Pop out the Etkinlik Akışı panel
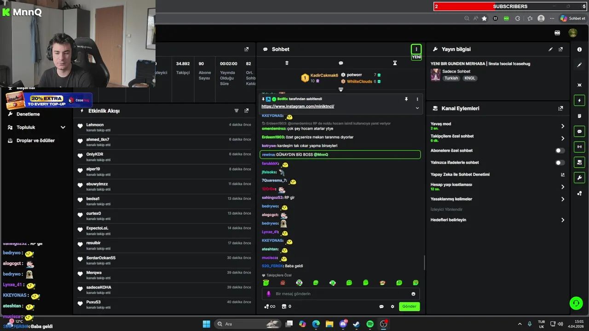 pyautogui.click(x=247, y=111)
